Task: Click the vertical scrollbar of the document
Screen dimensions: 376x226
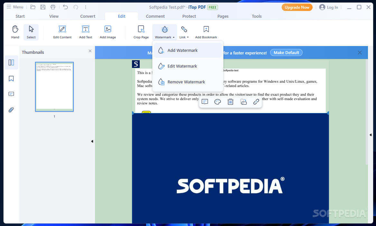Action: click(x=366, y=112)
